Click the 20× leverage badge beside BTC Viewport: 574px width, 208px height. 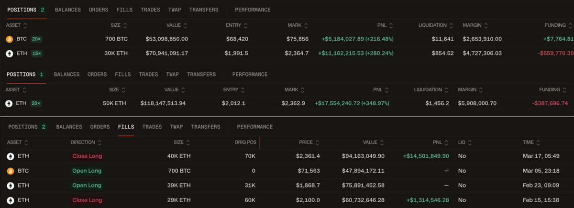(x=36, y=39)
